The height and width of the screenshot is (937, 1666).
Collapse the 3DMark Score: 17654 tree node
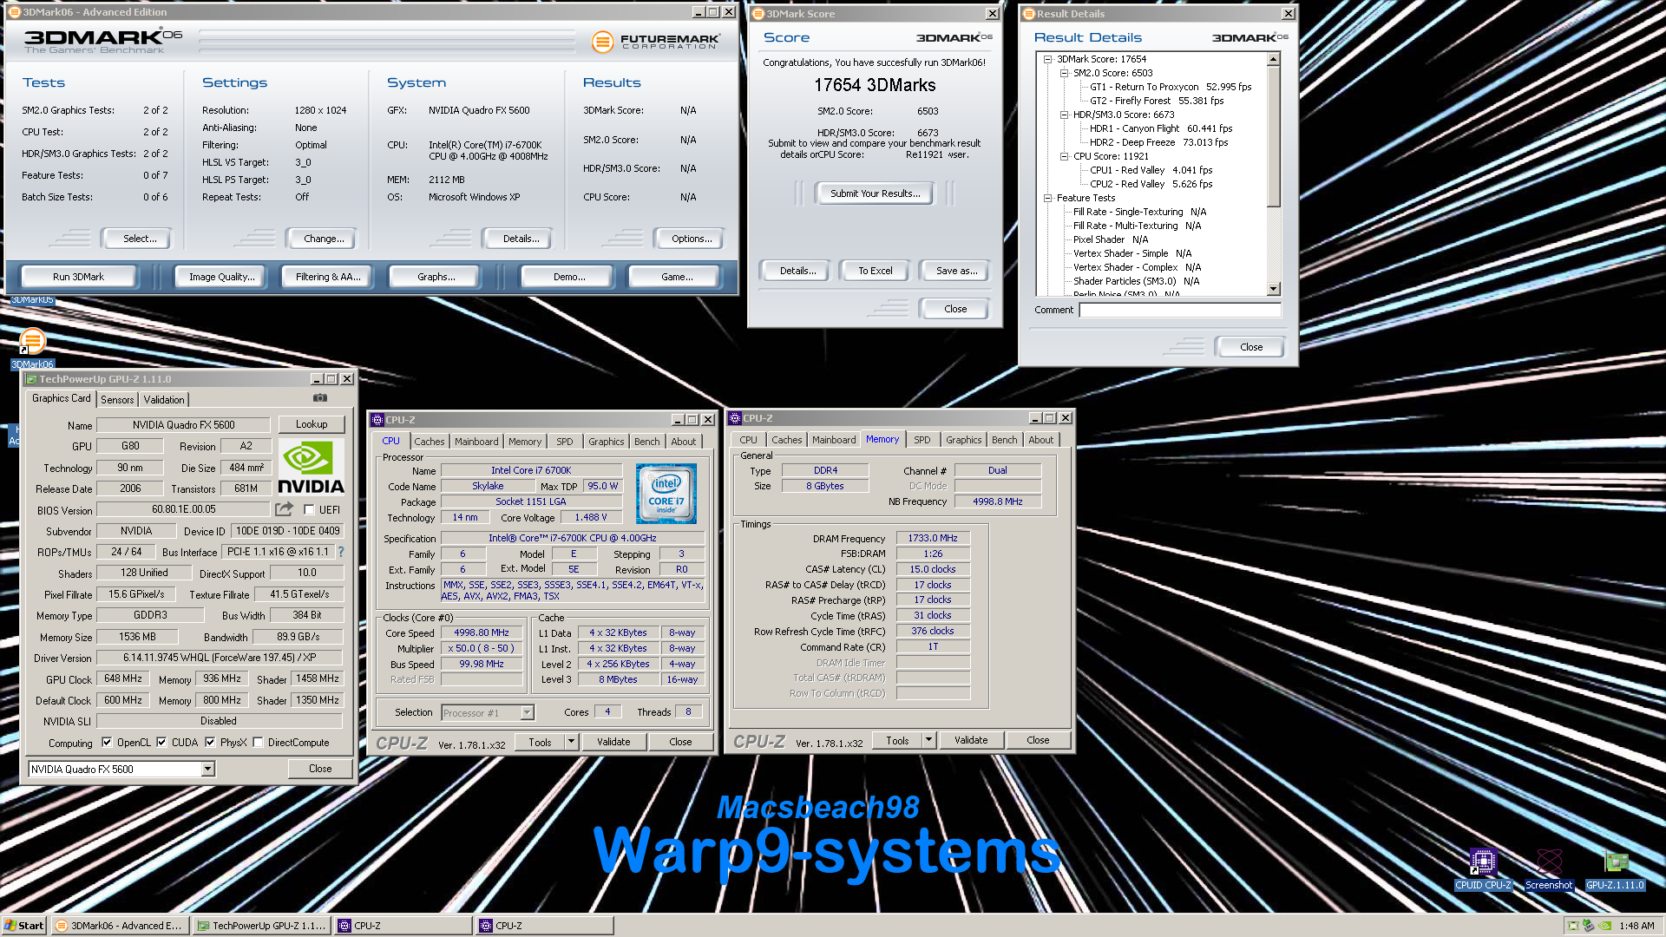(x=1048, y=60)
